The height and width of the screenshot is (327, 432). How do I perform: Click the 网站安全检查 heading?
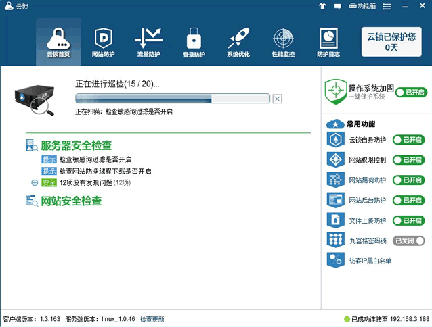(x=71, y=201)
